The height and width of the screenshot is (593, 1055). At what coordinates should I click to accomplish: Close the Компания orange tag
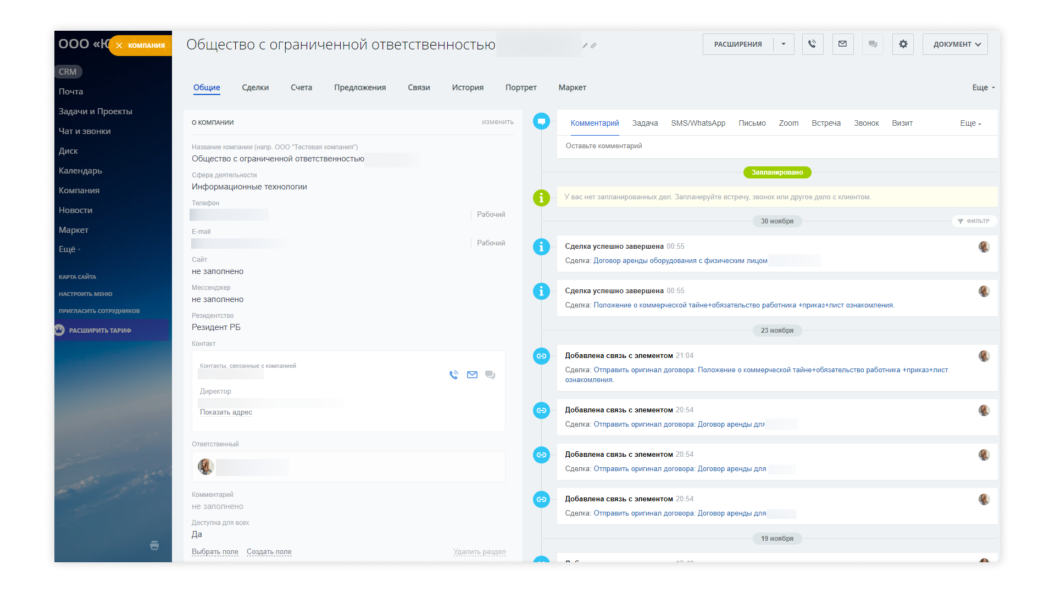coord(119,46)
